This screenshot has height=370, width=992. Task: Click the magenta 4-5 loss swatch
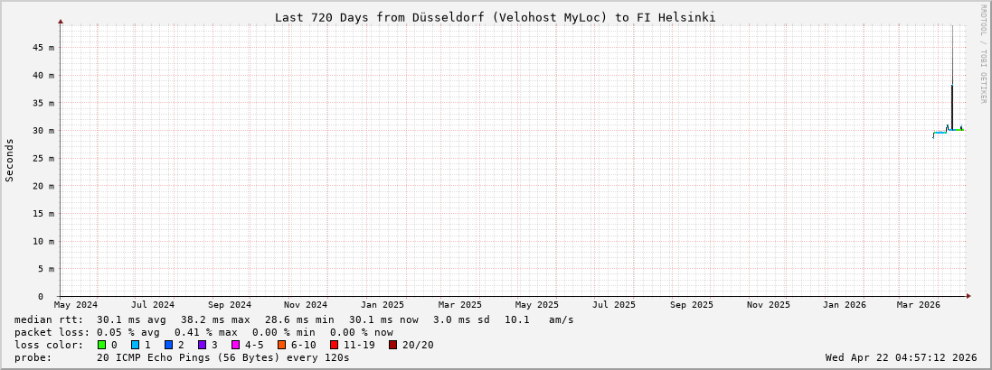(x=235, y=345)
